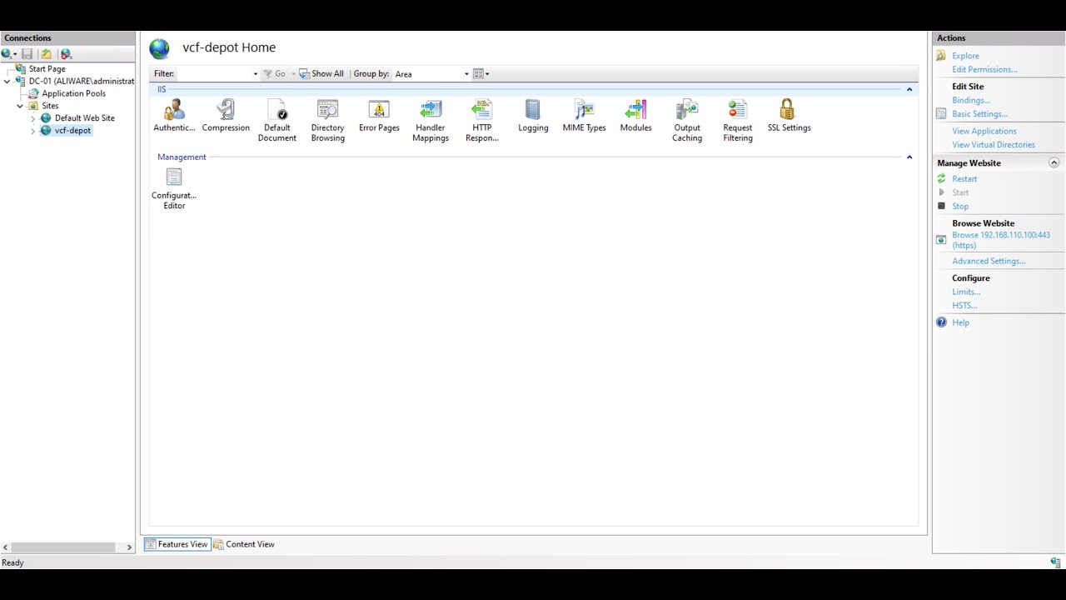Click View Virtual Directories link

(x=994, y=145)
